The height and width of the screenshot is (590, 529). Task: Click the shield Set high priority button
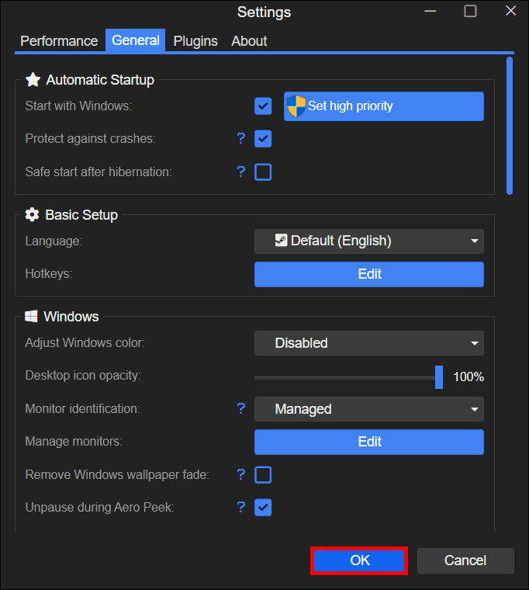[383, 106]
